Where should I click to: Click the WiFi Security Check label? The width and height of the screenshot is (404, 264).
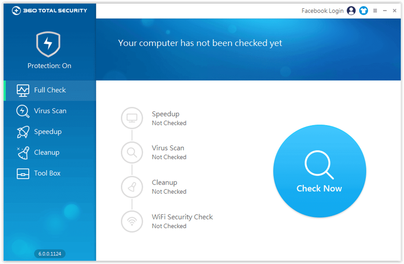[x=182, y=217]
